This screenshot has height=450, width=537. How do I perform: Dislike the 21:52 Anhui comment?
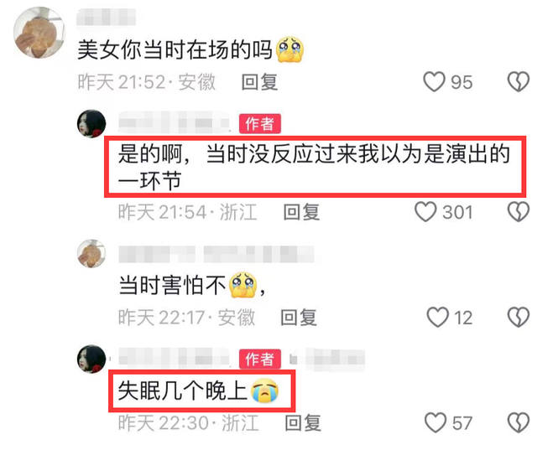(x=519, y=82)
